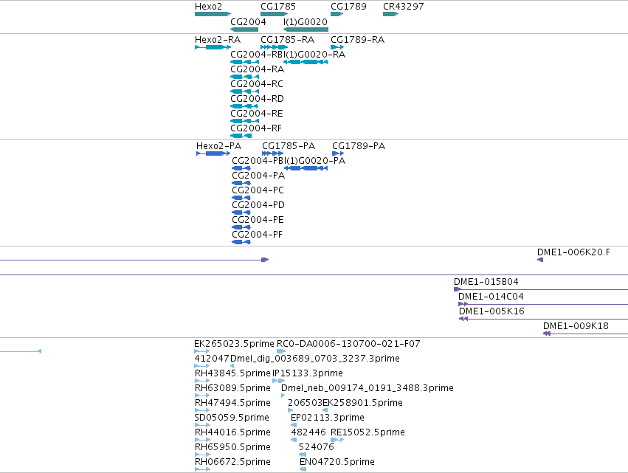
Task: Select the l(1)G0020 gene glyph bar
Action: (306, 30)
